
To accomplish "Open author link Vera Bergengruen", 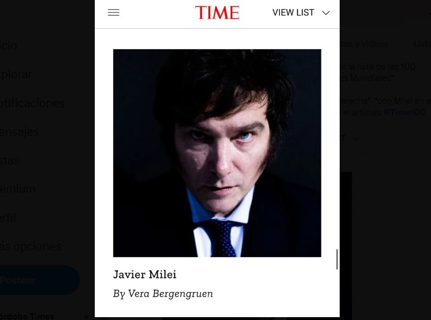I will (171, 294).
